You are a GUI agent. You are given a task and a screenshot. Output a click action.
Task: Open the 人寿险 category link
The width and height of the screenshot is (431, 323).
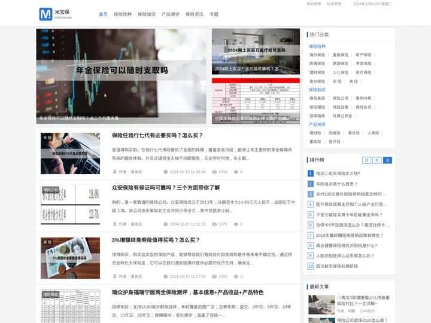click(374, 133)
